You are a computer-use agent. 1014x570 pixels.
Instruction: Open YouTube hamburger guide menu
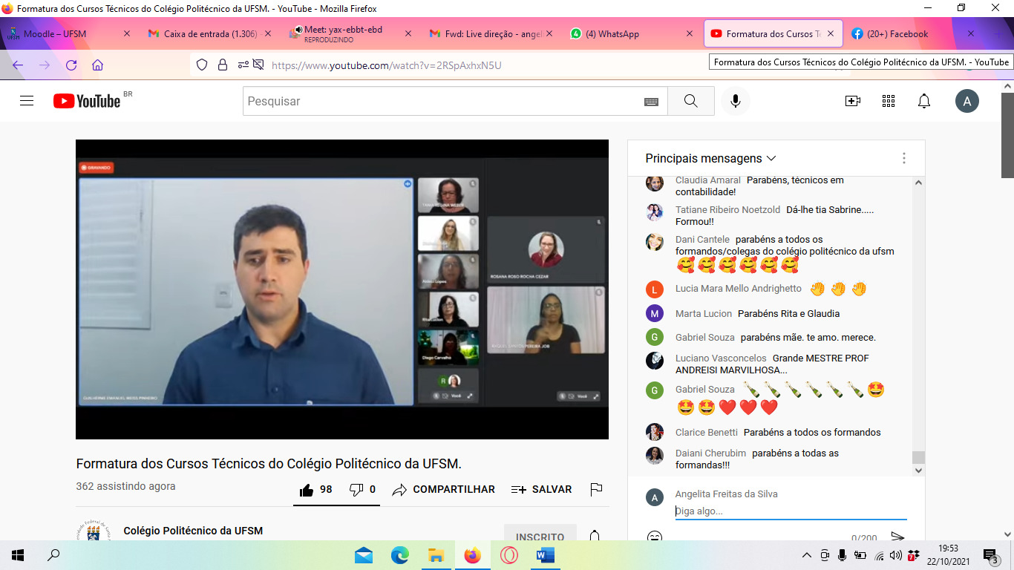pyautogui.click(x=27, y=101)
